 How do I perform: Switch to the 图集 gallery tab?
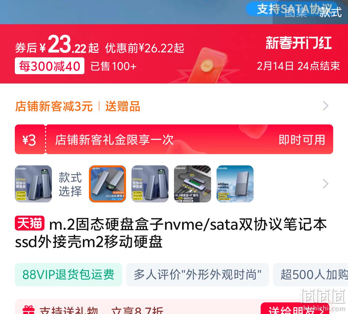(295, 12)
